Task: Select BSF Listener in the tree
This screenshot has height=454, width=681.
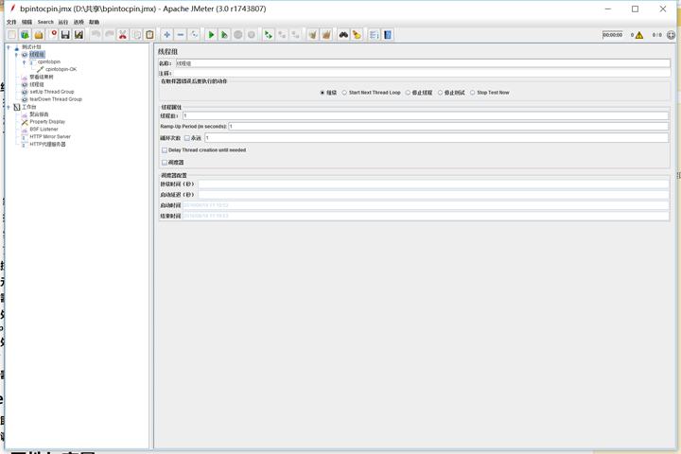Action: click(x=44, y=129)
